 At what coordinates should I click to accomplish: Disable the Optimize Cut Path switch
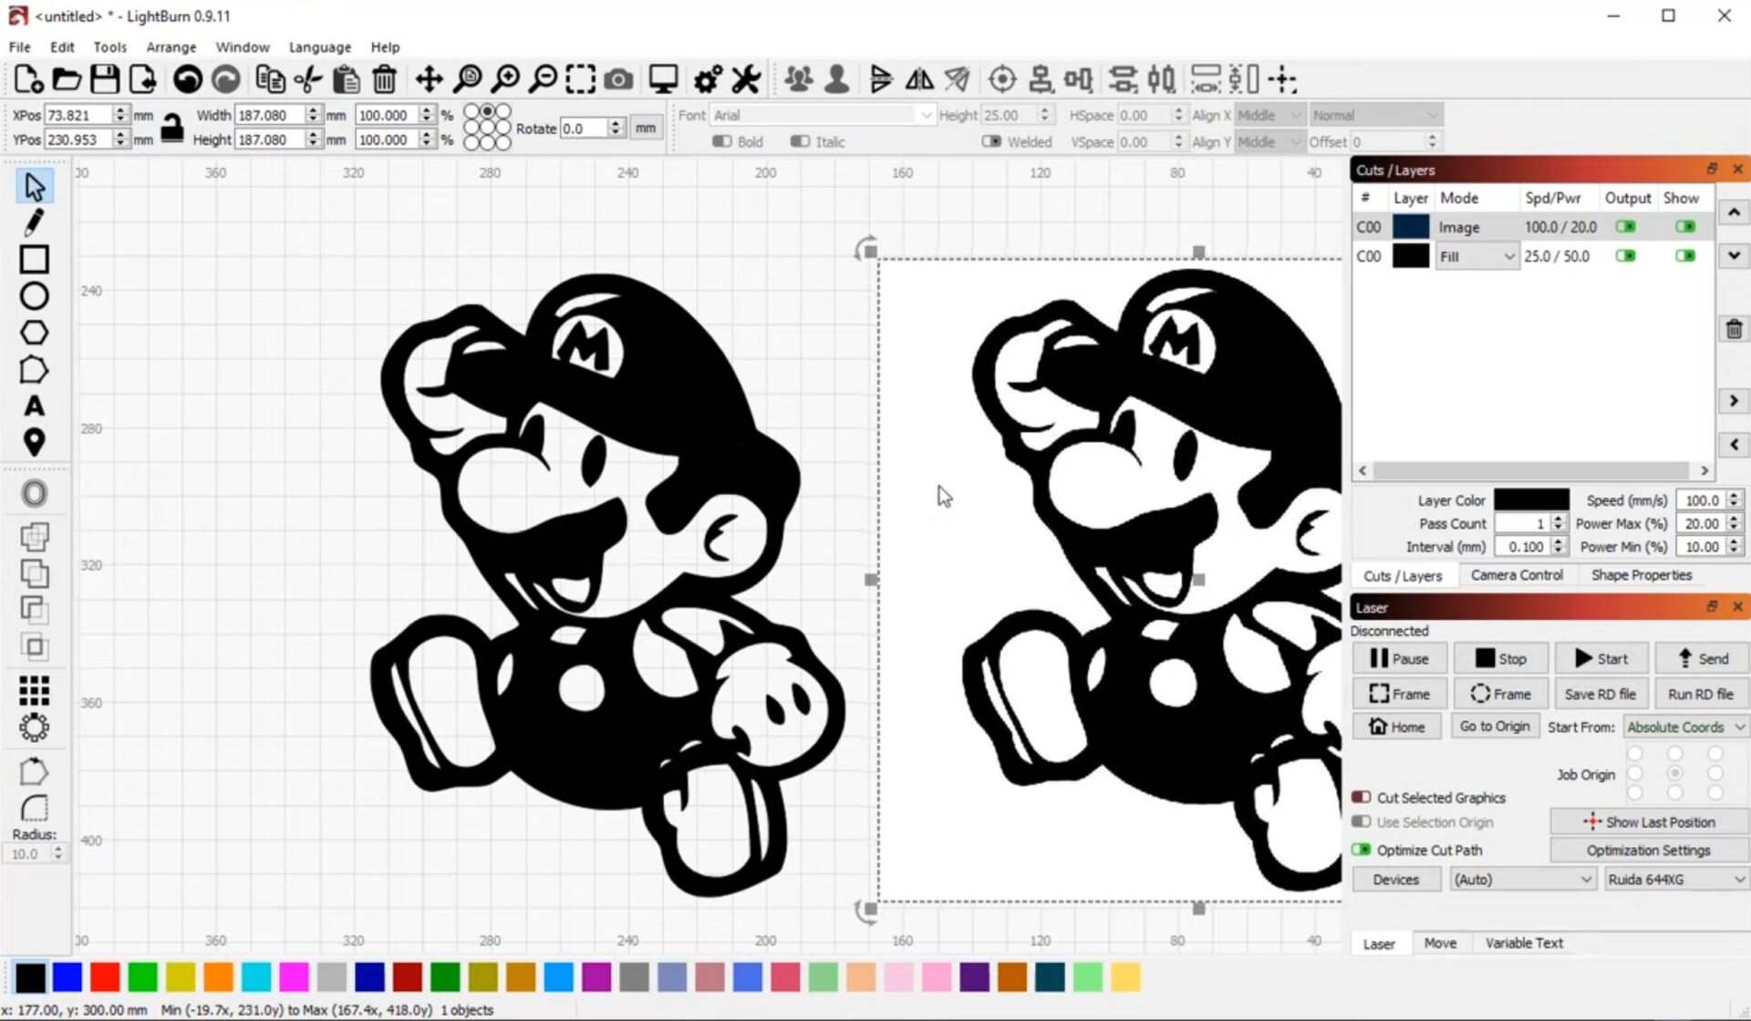[x=1362, y=850]
